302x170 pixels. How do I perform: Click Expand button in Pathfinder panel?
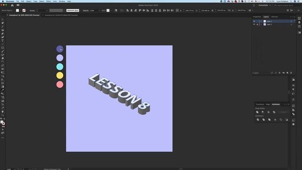pyautogui.click(x=283, y=112)
